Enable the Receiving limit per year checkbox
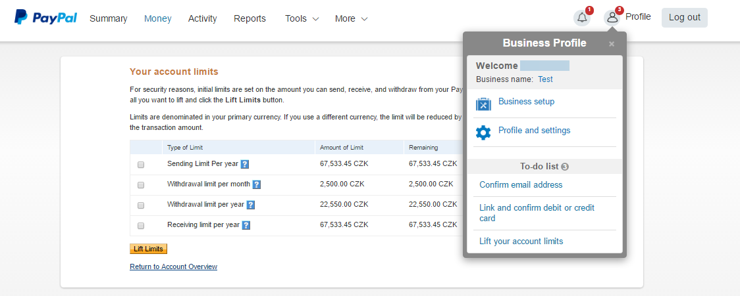The image size is (740, 296). [x=141, y=225]
